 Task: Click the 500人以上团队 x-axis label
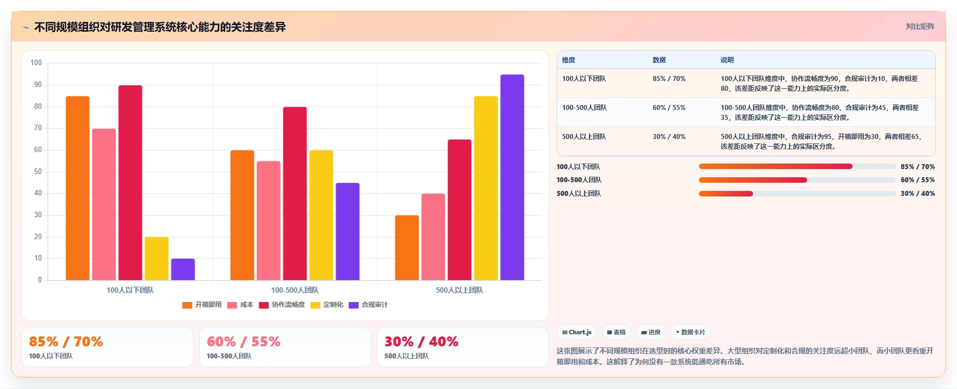pyautogui.click(x=459, y=291)
